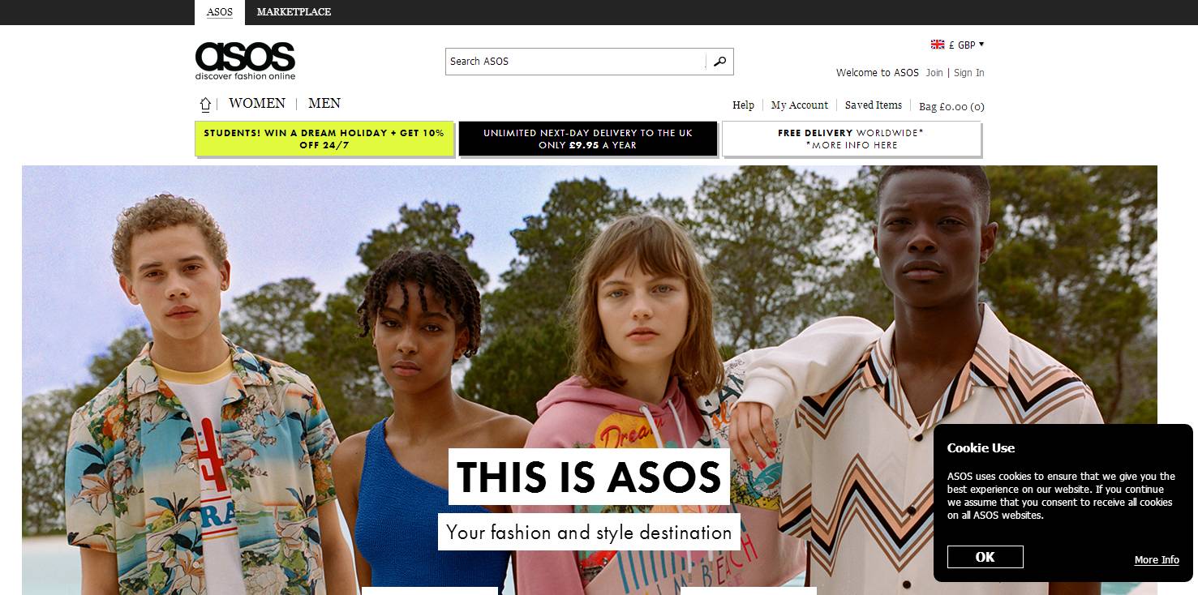Viewport: 1198px width, 595px height.
Task: Open the shopping Bag
Action: coord(951,106)
